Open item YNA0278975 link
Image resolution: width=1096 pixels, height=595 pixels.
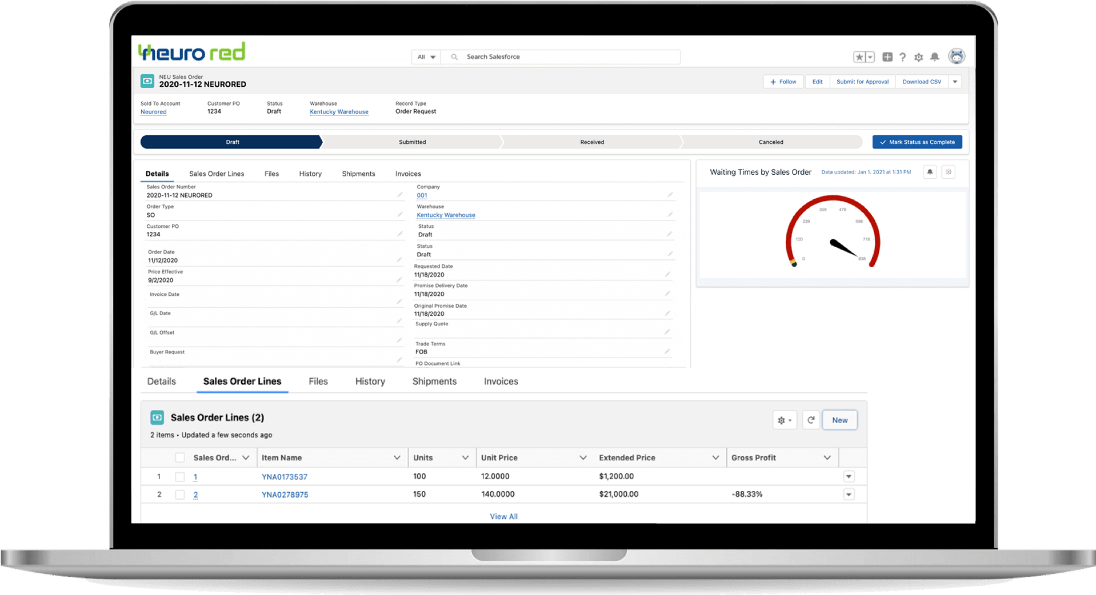coord(285,495)
